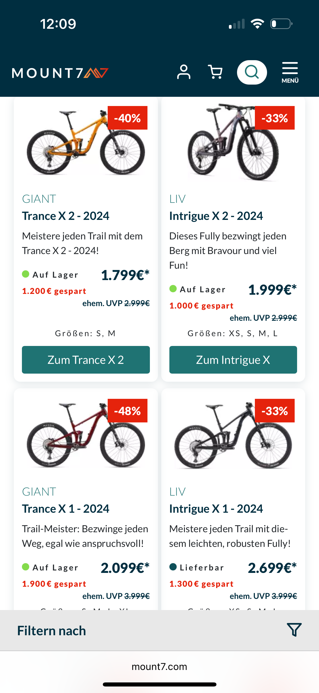View the black Intrigue X 1 bike image
This screenshot has width=319, height=693.
(233, 435)
